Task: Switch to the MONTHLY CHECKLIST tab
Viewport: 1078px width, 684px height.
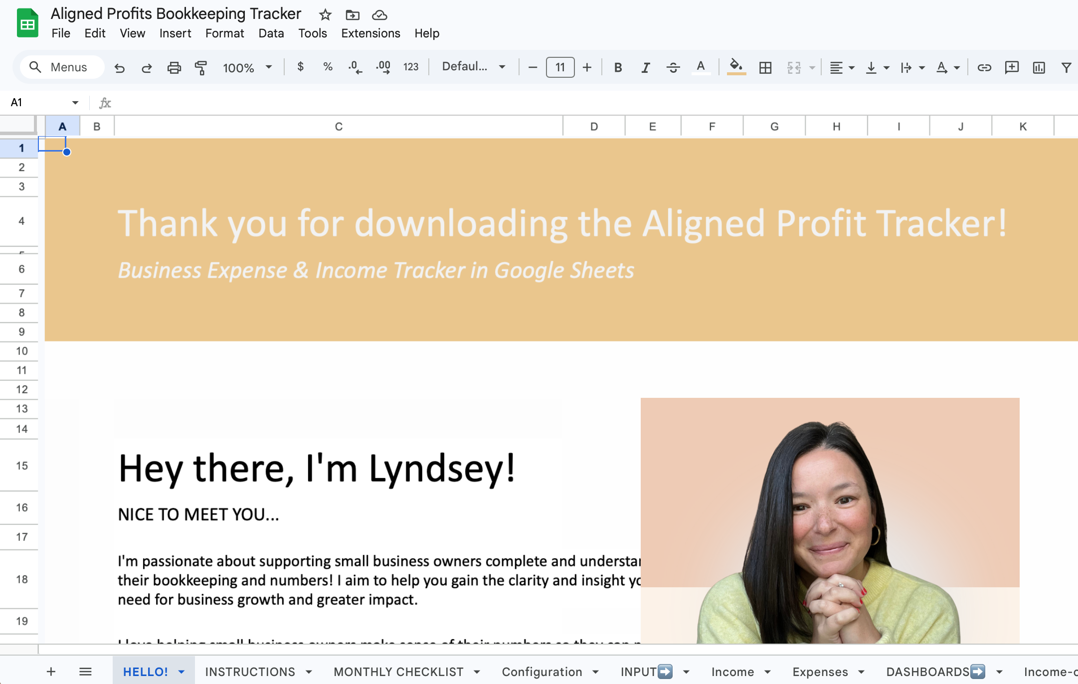Action: coord(398,672)
